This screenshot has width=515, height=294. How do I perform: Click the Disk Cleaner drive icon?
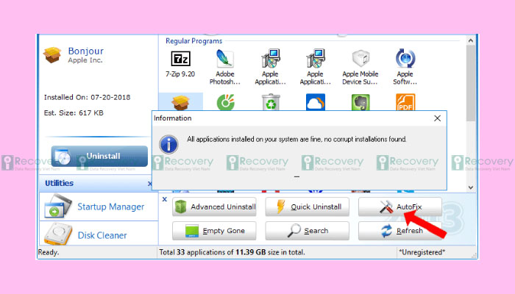pyautogui.click(x=58, y=234)
